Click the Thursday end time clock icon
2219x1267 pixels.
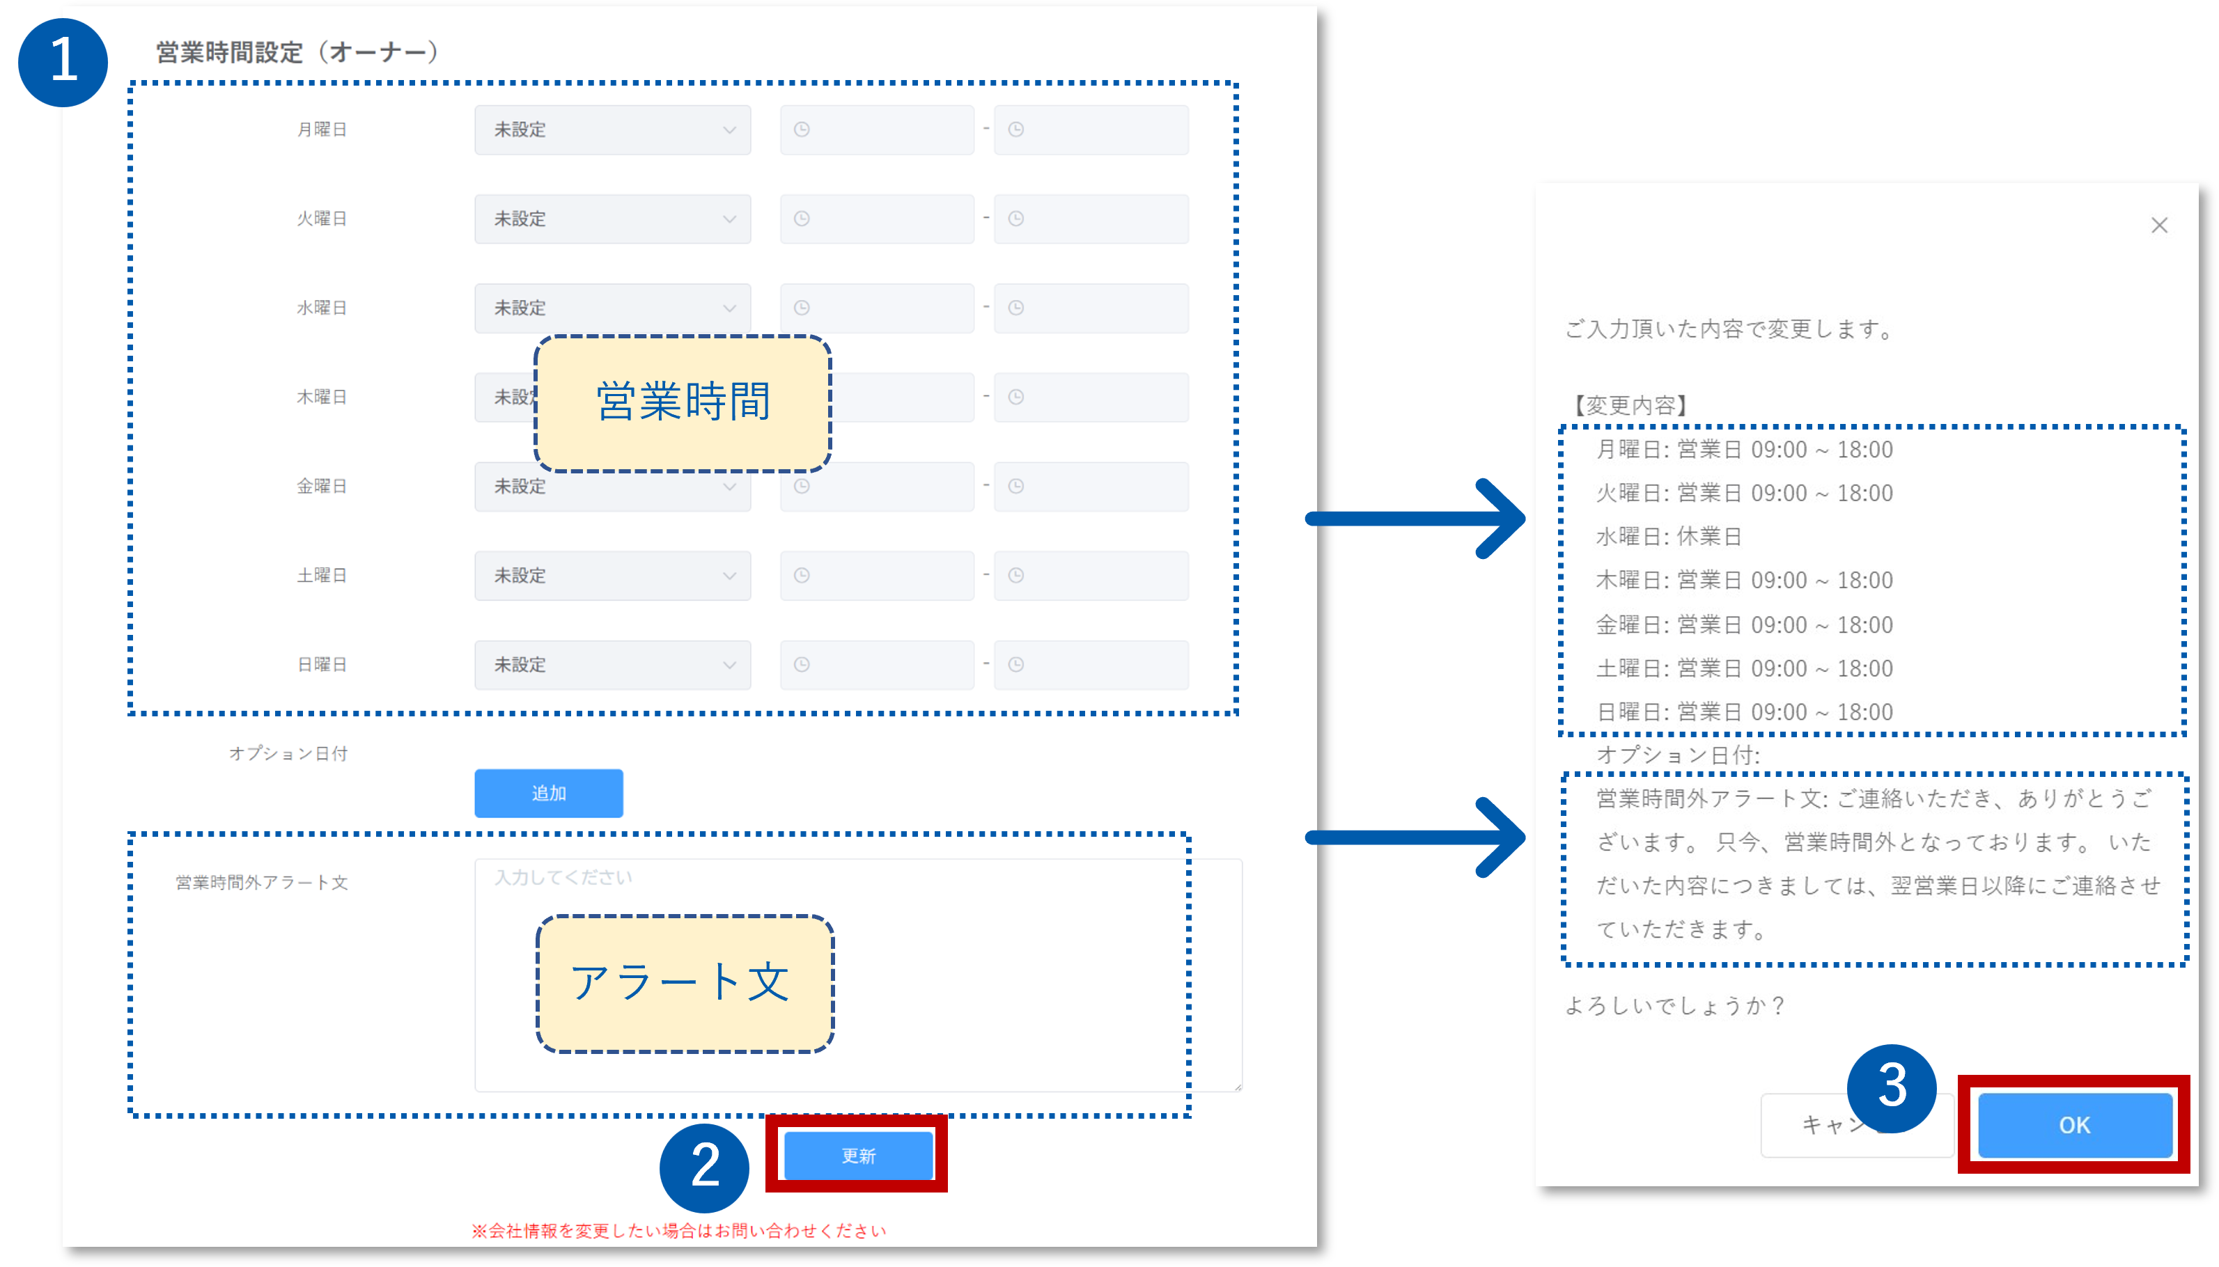coord(1016,397)
